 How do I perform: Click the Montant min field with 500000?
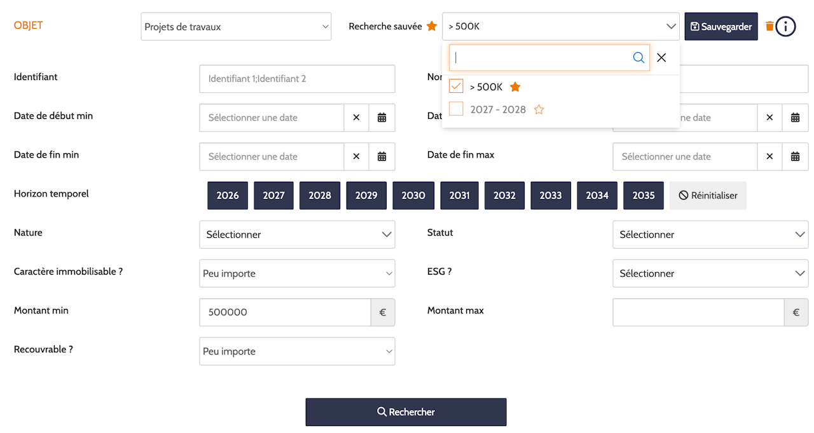click(x=286, y=312)
